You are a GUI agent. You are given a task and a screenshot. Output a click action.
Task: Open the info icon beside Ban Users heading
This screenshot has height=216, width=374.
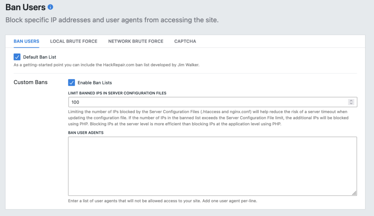pos(50,7)
